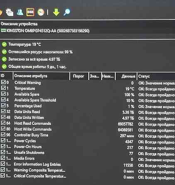Uncheck the Warning Composite Temperature checkbox
Screen dimensions: 175x185
pyautogui.click(x=3, y=170)
